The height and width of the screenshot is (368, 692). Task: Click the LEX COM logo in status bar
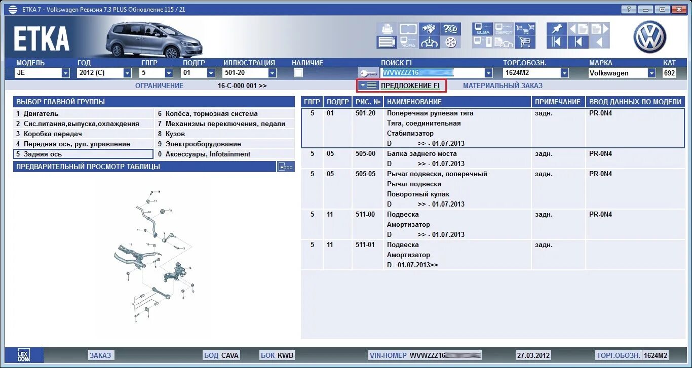pyautogui.click(x=23, y=355)
